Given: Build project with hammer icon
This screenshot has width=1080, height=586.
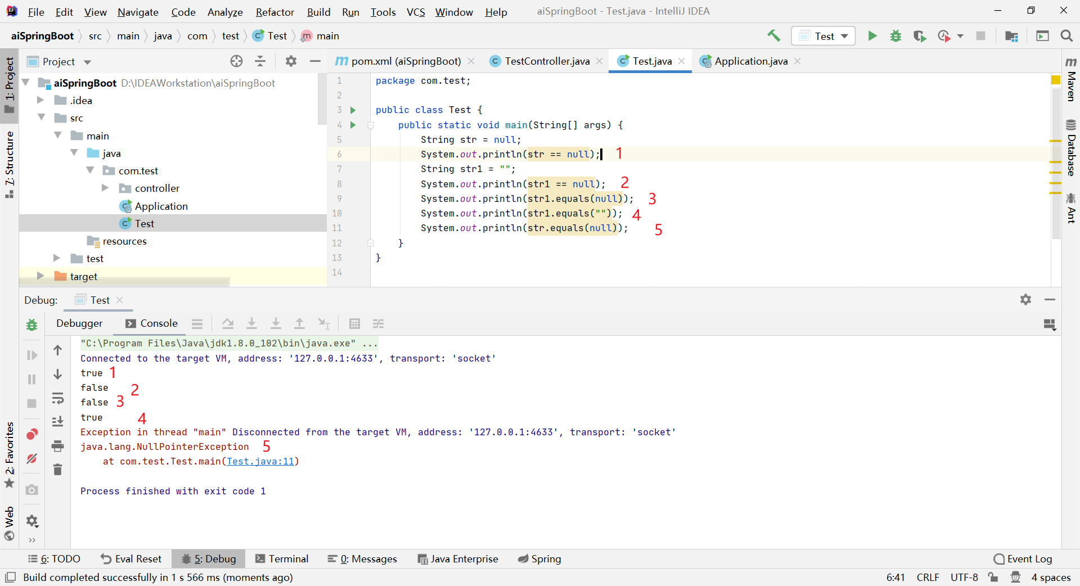Looking at the screenshot, I should coord(774,36).
